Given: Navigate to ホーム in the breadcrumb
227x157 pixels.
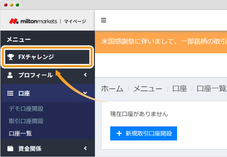Looking at the screenshot, I should pos(112,88).
